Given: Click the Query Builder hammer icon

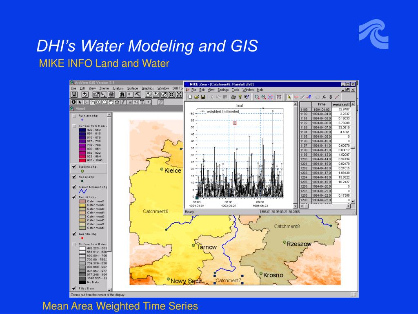Looking at the screenshot, I should [138, 94].
